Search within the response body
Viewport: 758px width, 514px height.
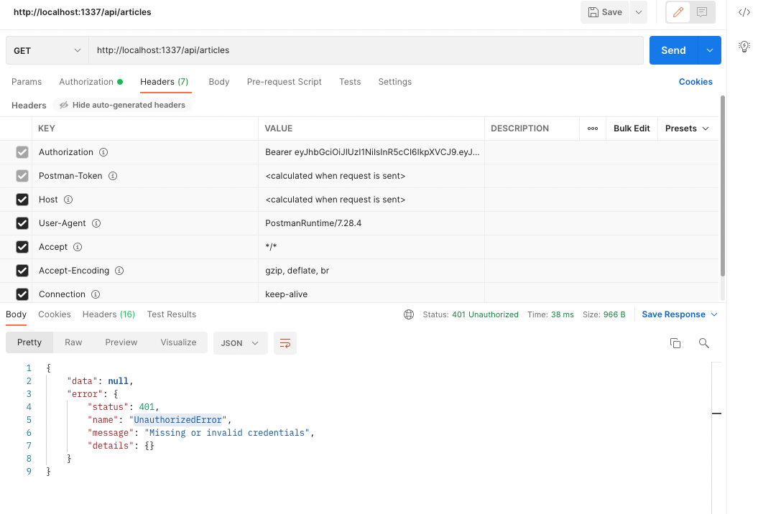pyautogui.click(x=703, y=343)
